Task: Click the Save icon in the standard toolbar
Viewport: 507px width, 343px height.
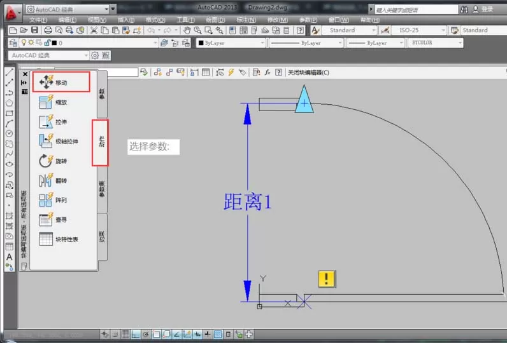Action: (x=34, y=30)
